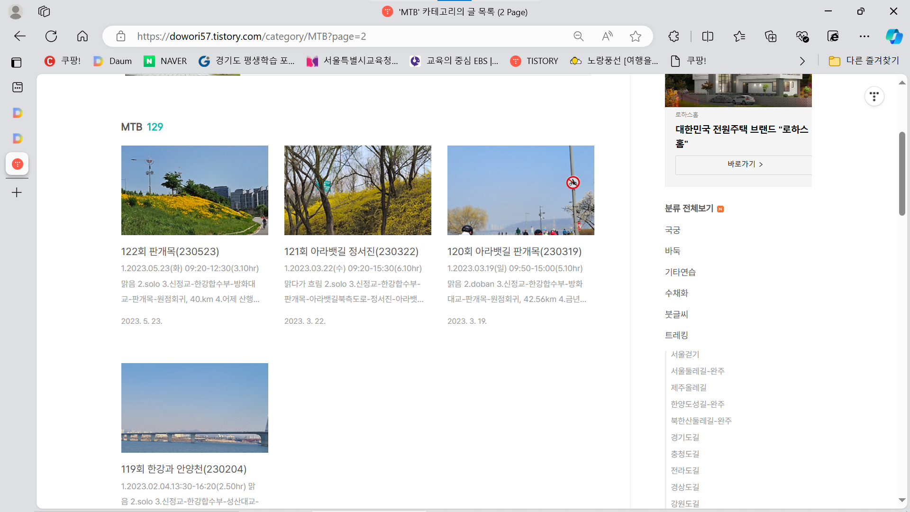Open the Collections icon
910x512 pixels.
(x=771, y=37)
